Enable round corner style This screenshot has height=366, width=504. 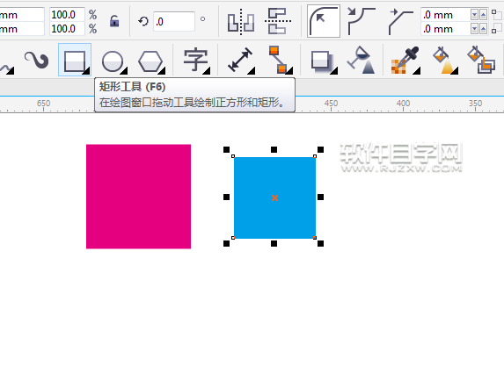point(324,21)
